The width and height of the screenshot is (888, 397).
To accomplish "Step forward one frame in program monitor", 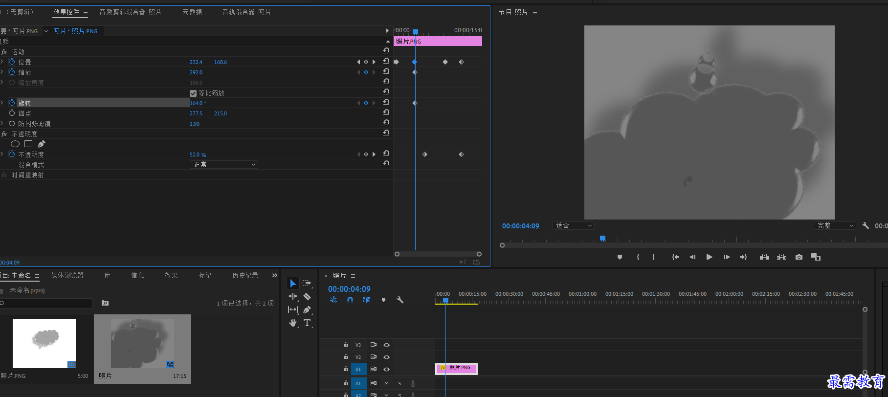I will [727, 257].
